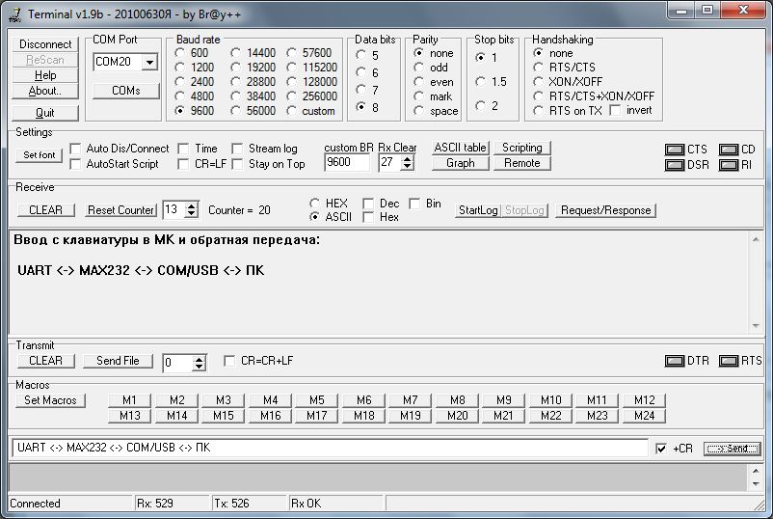Decrease the Rx Clear value

(x=407, y=167)
